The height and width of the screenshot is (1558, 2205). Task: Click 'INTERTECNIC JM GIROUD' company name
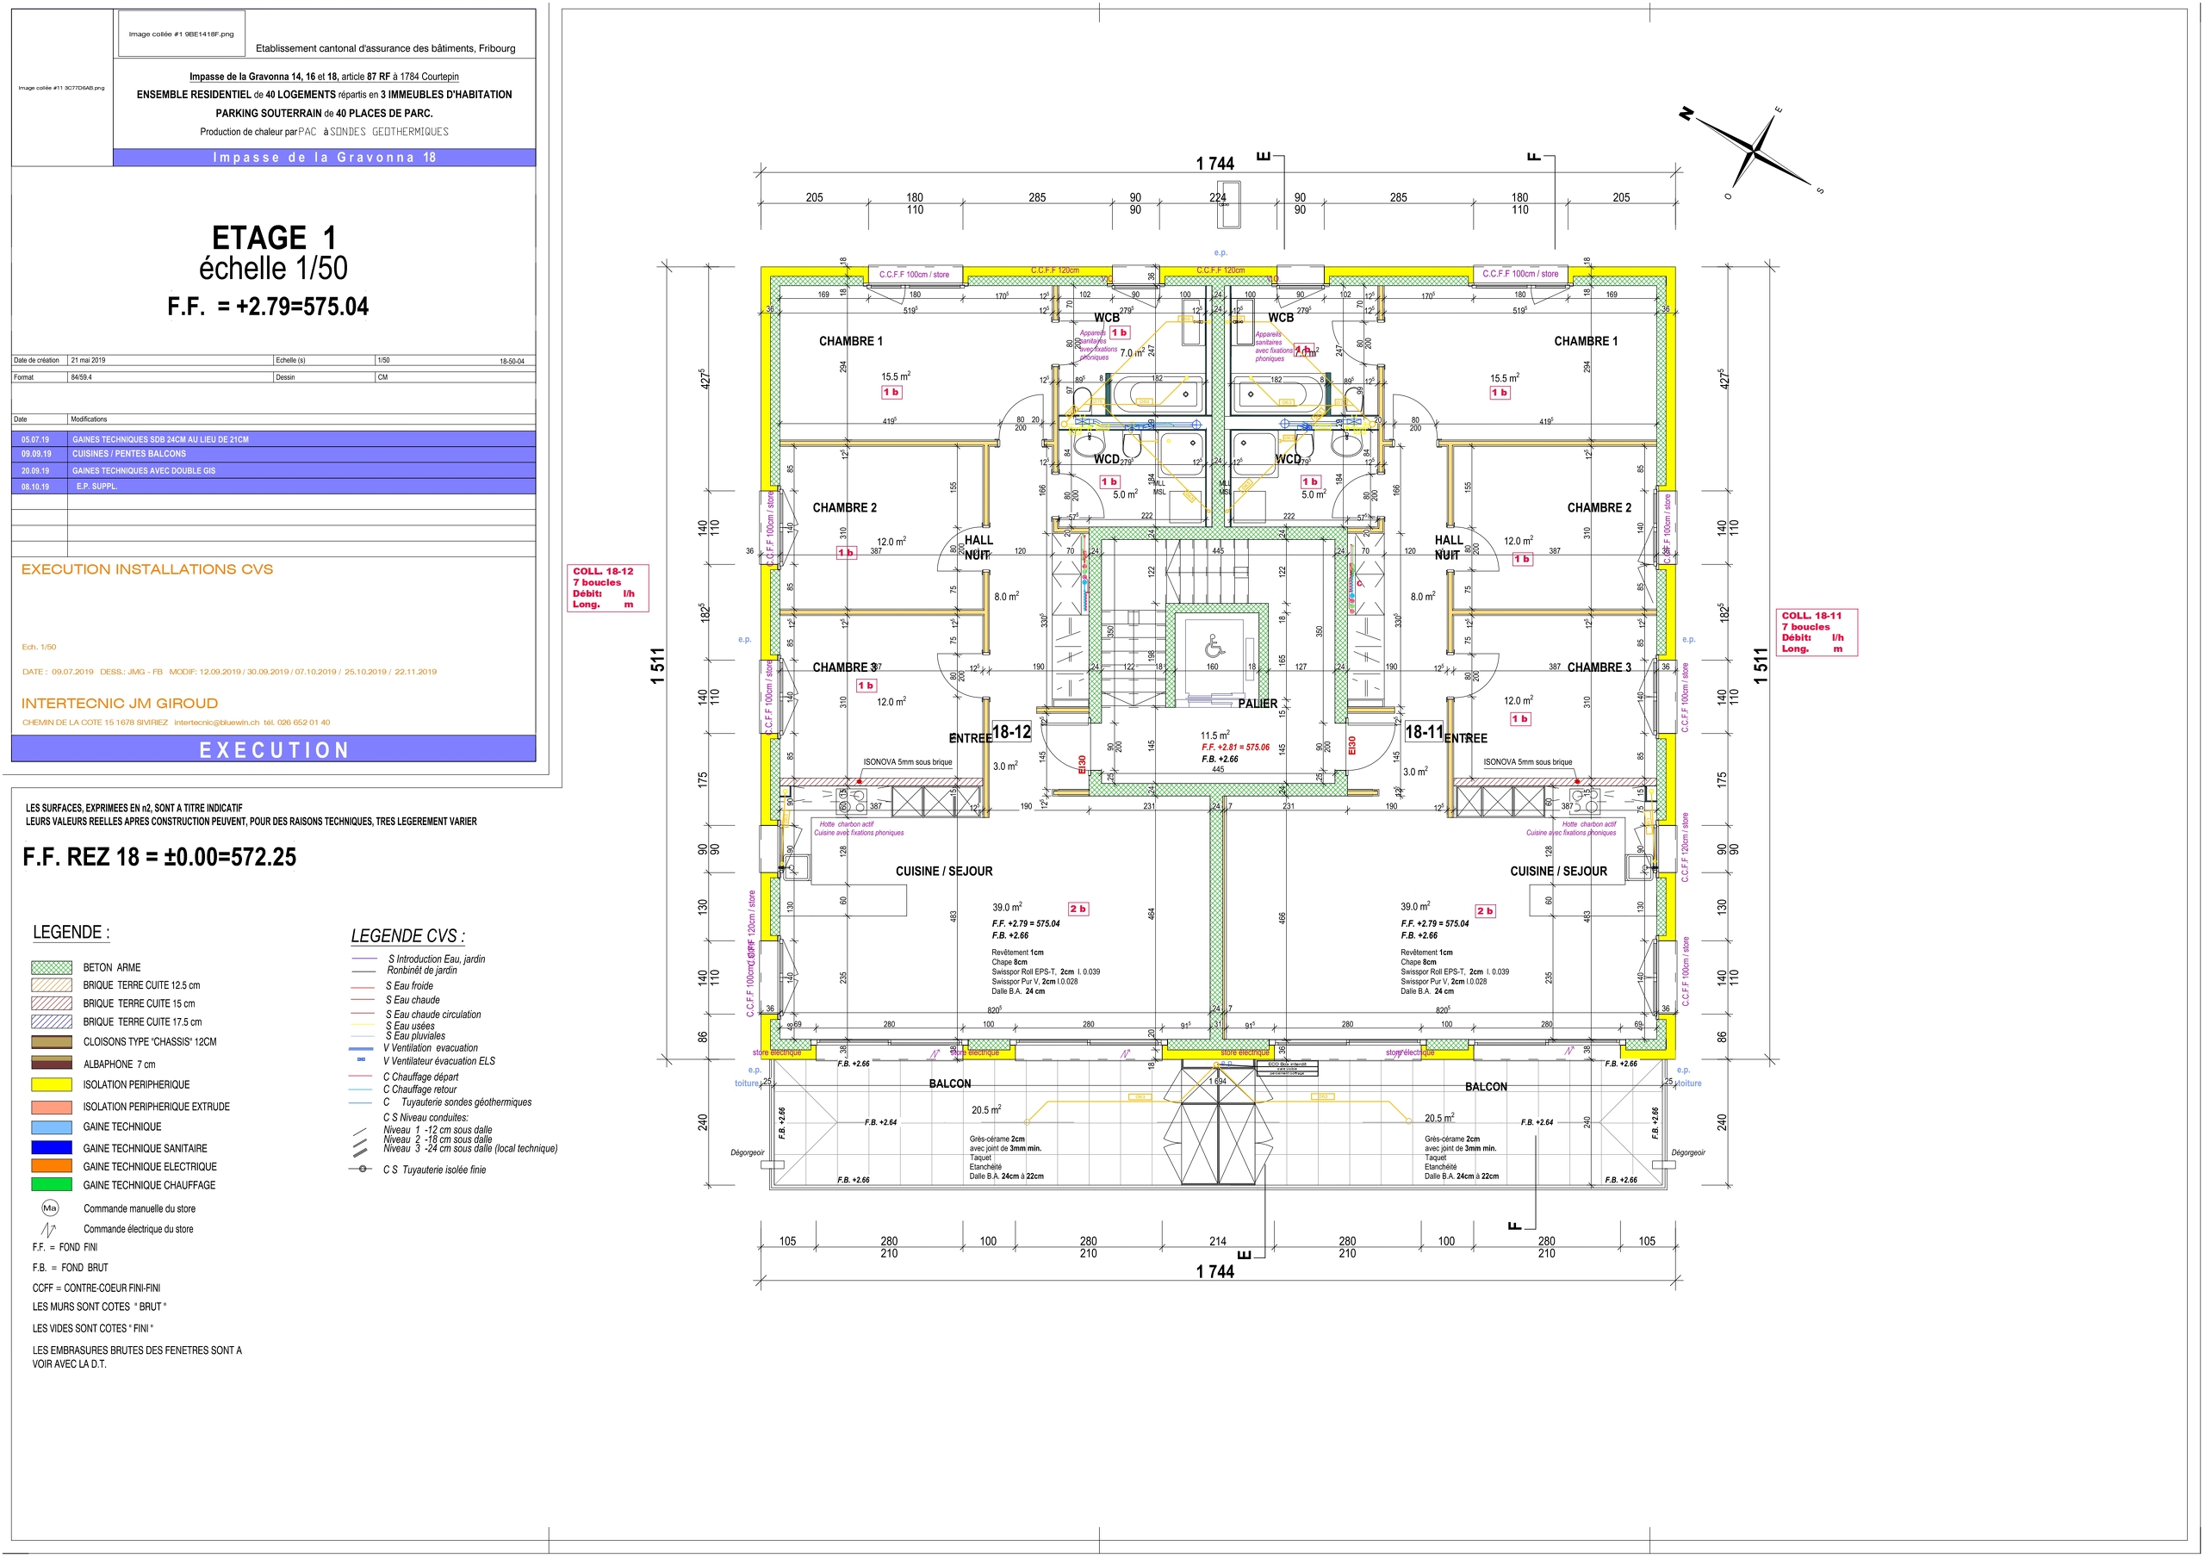pyautogui.click(x=120, y=703)
